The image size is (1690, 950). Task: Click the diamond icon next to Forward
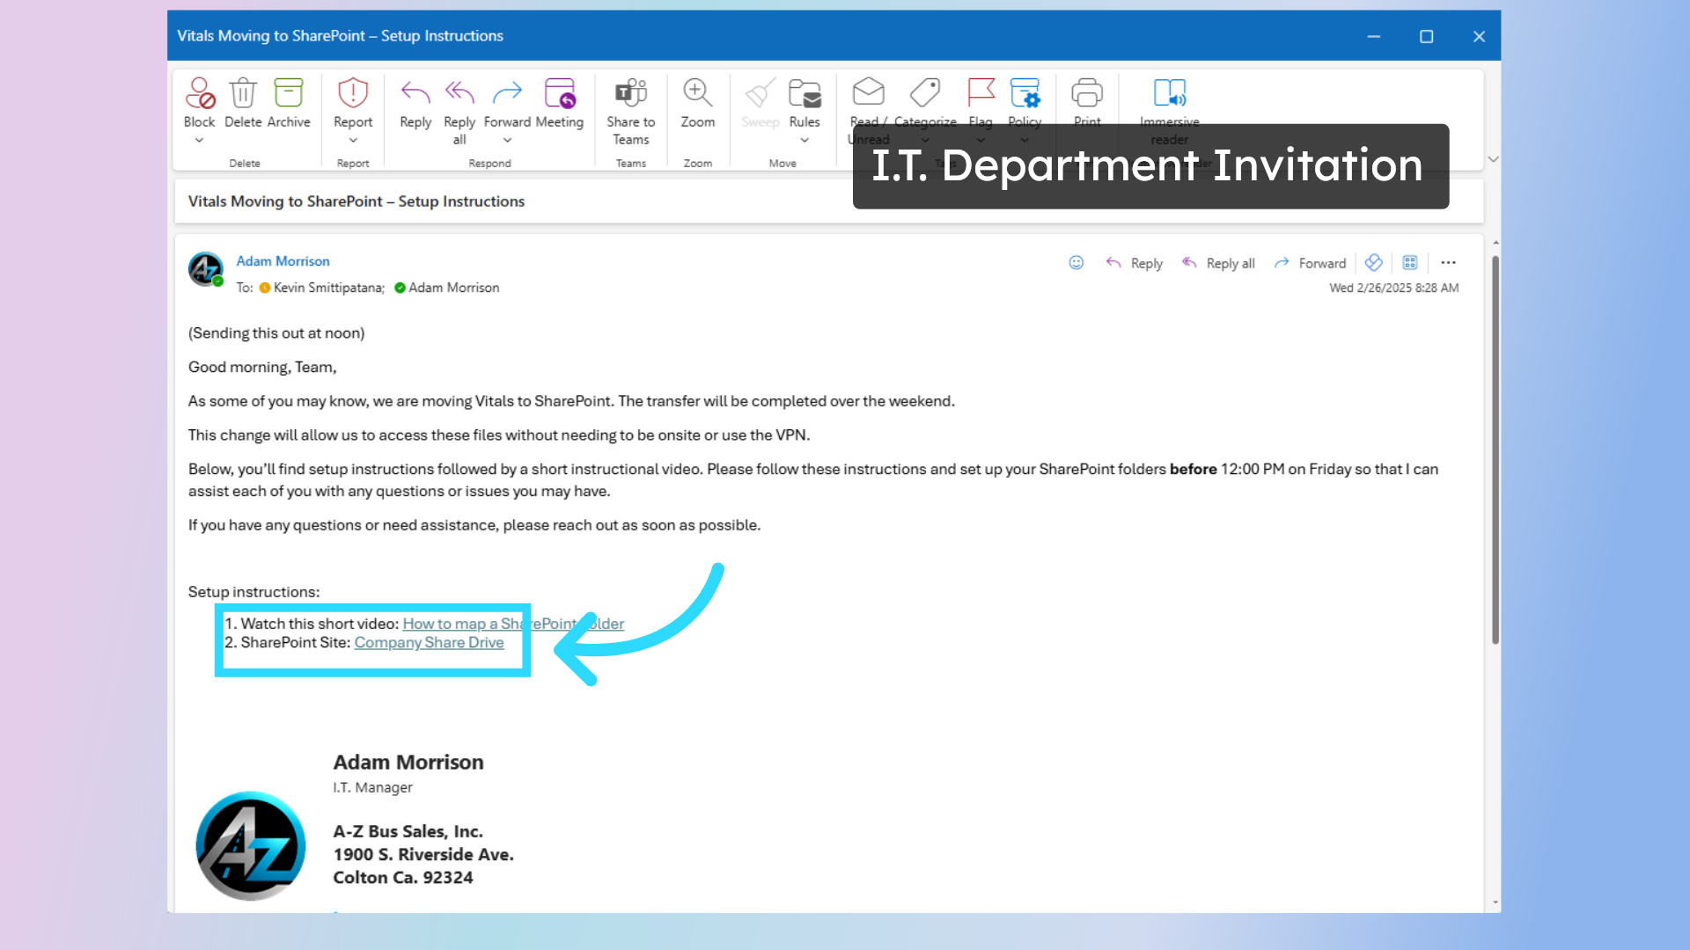(1373, 263)
